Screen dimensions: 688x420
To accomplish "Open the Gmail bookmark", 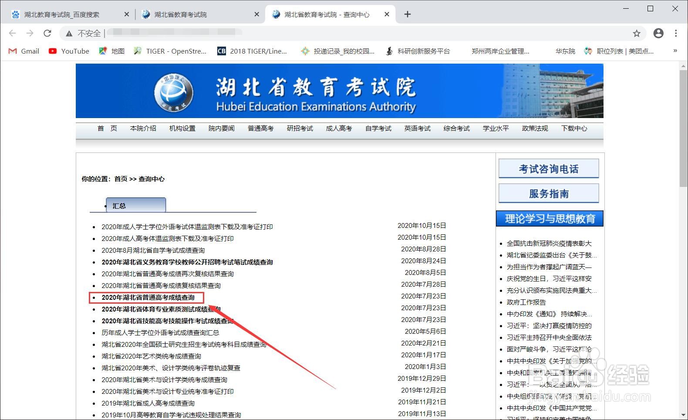I will [24, 51].
